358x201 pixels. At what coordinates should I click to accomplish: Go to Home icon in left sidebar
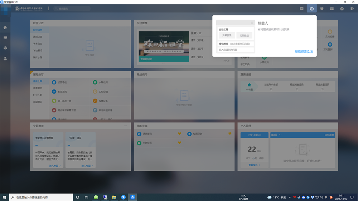5,27
